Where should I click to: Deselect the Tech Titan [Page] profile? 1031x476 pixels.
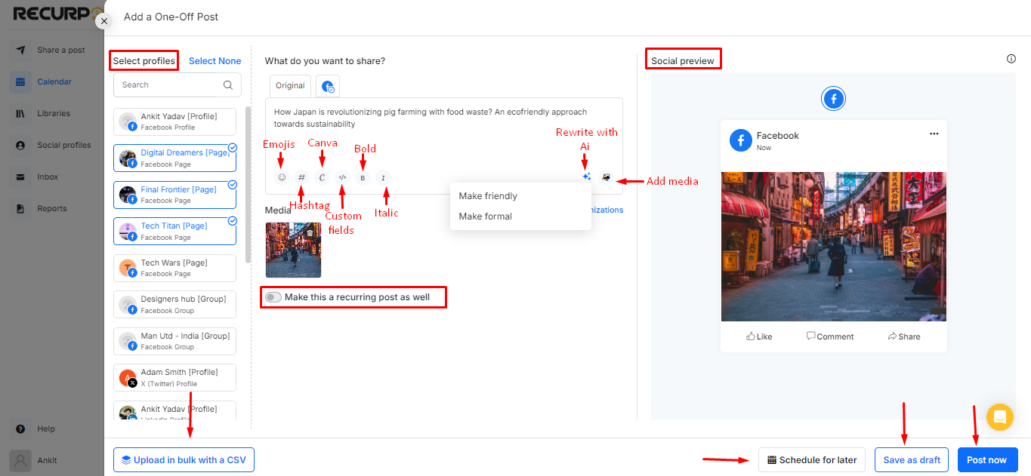click(x=174, y=231)
